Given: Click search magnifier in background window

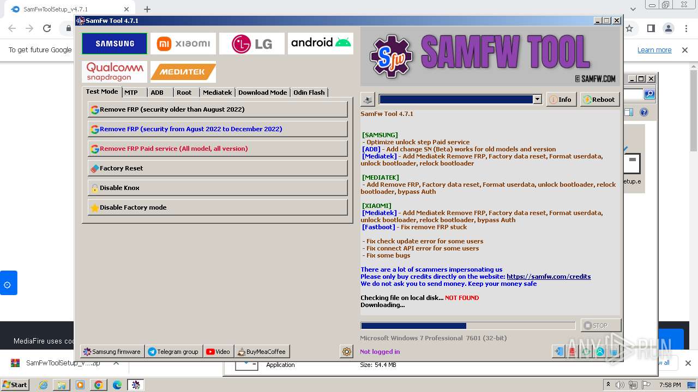Looking at the screenshot, I should click(649, 94).
